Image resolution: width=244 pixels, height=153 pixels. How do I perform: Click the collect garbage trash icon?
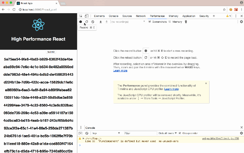(x=186, y=22)
